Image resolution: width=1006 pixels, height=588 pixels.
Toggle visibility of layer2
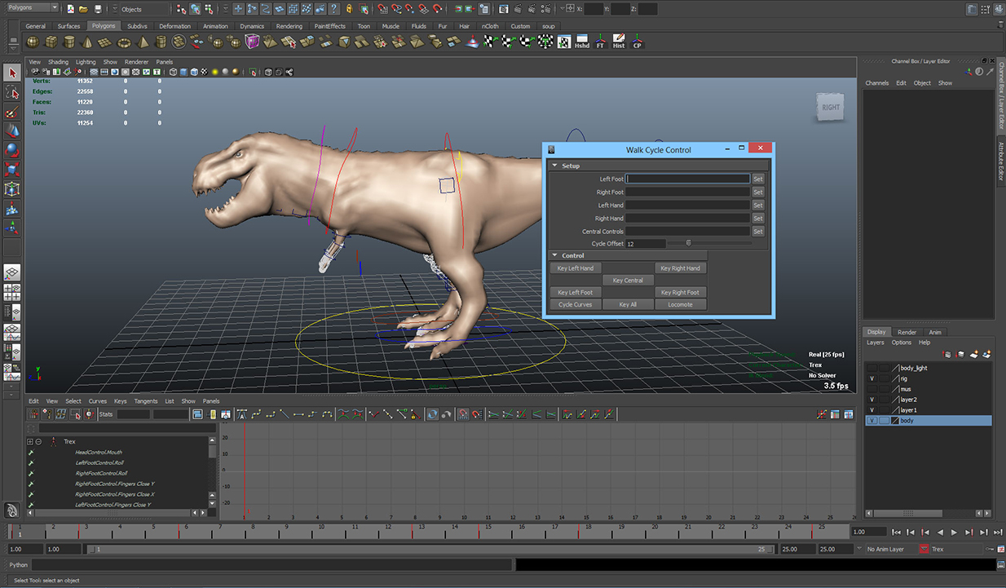click(871, 400)
